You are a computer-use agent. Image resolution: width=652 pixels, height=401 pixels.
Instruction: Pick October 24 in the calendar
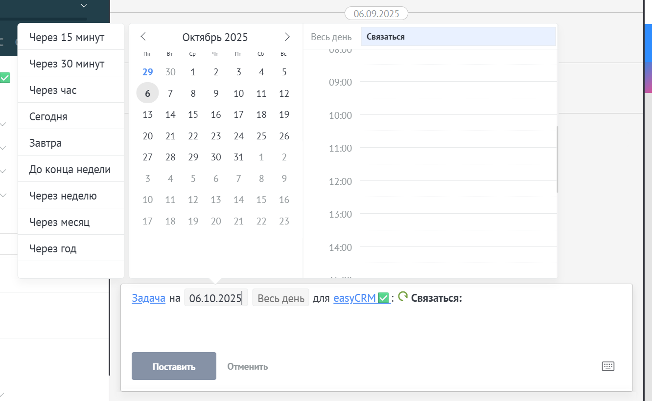tap(238, 136)
